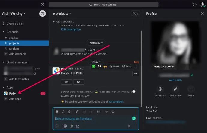React with the green checkmark emoji
Screen dimensions: 207x133
(x=94, y=66)
